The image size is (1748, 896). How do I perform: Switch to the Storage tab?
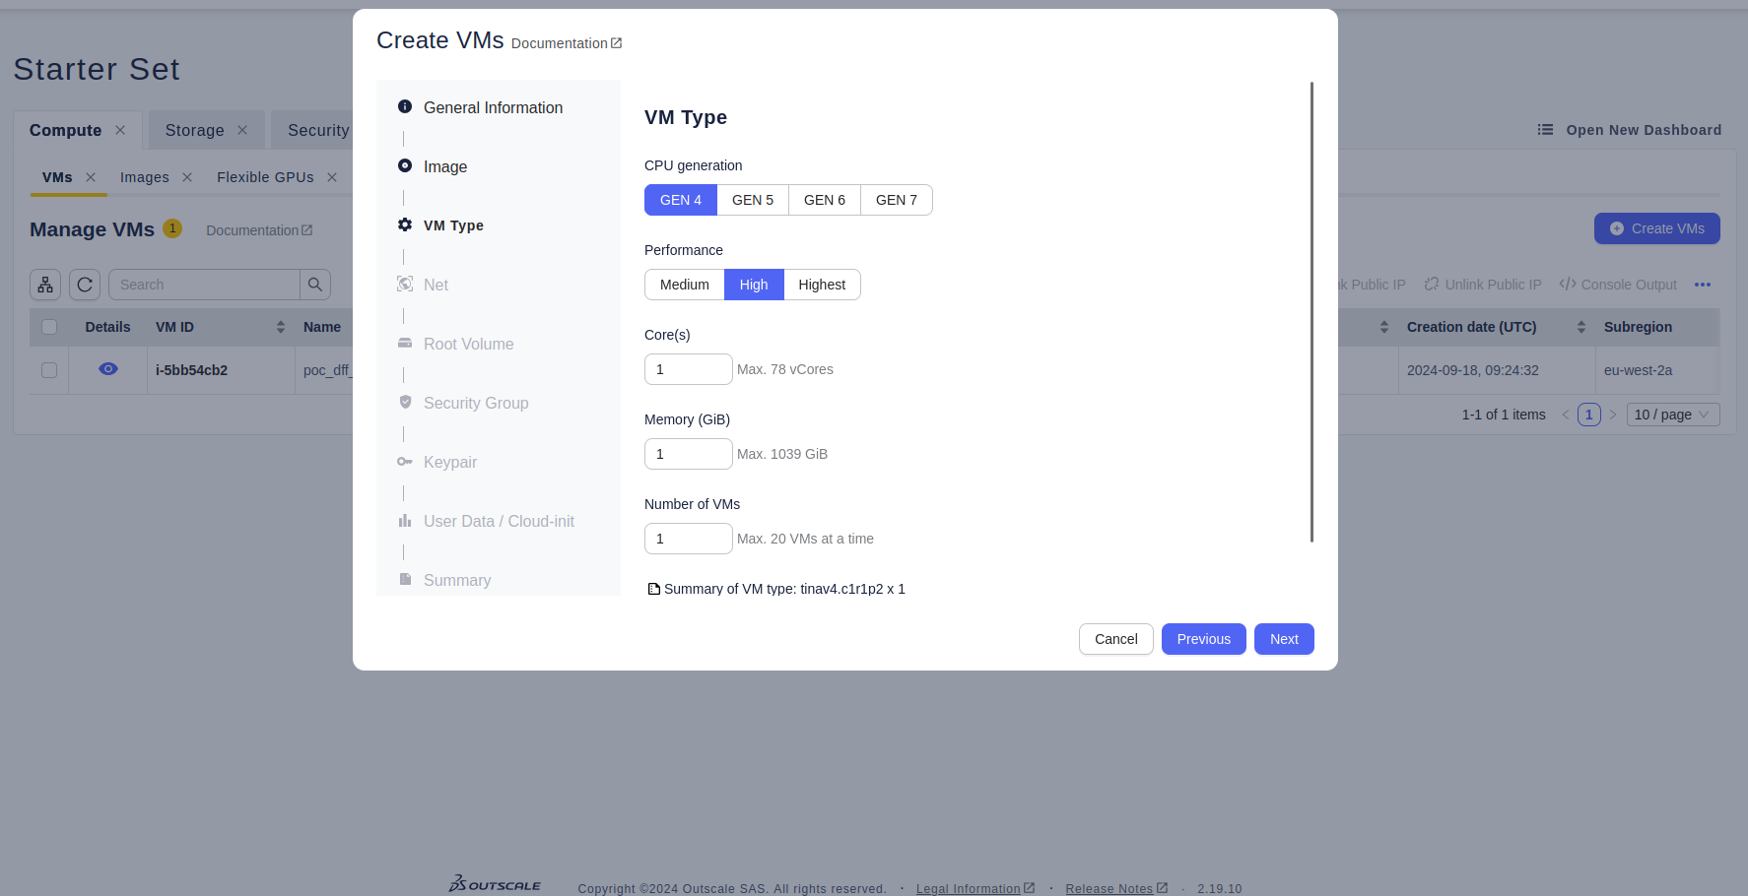tap(194, 130)
